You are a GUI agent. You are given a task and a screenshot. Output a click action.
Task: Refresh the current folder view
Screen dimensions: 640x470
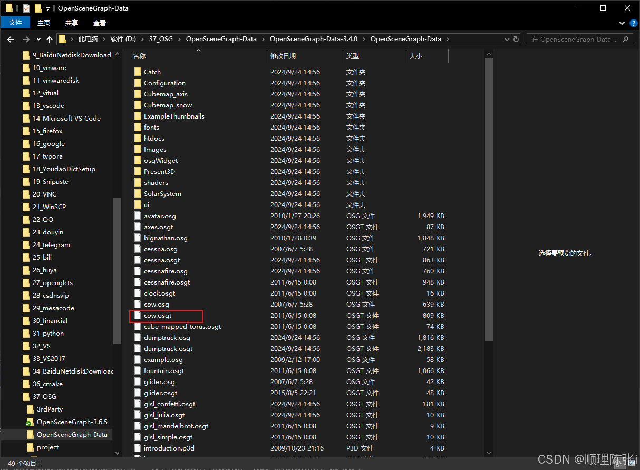click(516, 39)
